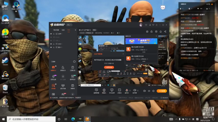Close the broadcast reminder dialog

(x=123, y=54)
